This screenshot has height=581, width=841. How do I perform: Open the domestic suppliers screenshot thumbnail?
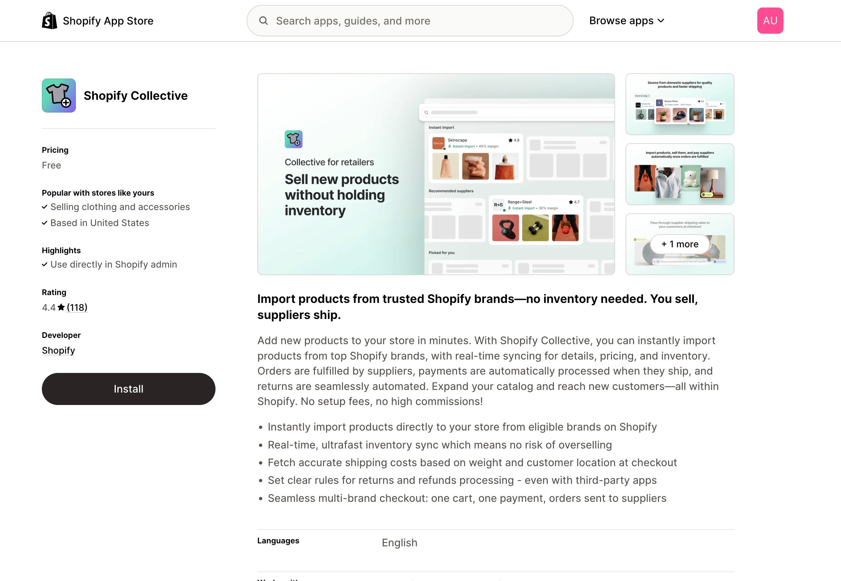(x=679, y=104)
